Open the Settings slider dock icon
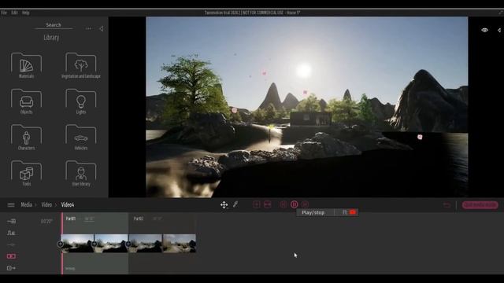This screenshot has height=283, width=504. coord(11,244)
